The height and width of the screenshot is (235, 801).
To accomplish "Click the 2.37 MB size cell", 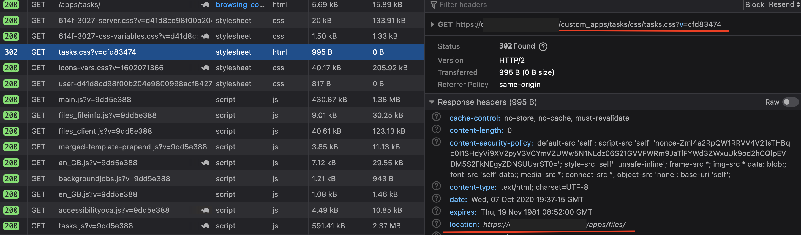I will 386,226.
